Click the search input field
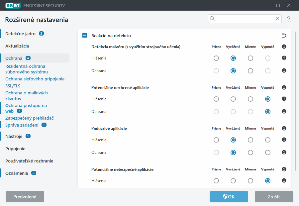Viewport: 299px width, 206px height. pyautogui.click(x=245, y=19)
